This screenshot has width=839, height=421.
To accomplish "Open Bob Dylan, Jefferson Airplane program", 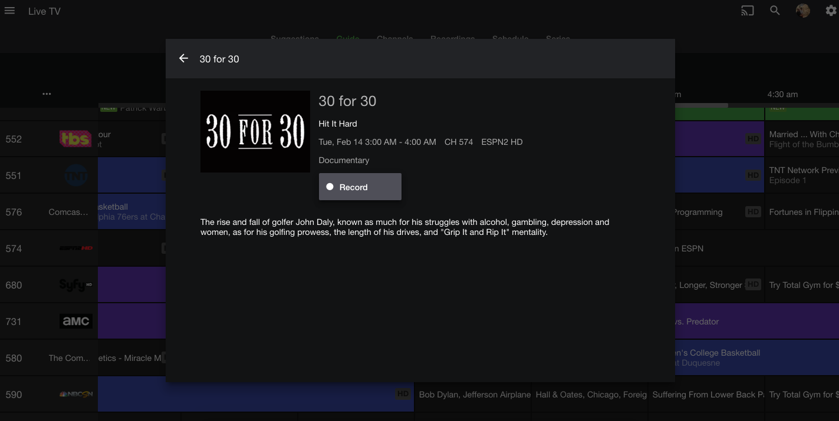I will click(x=473, y=395).
